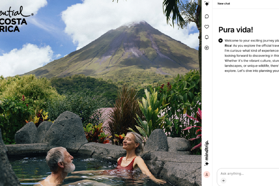Click the assistant sparkle avatar beside the welcome message
Screen dimensions: 279x186
[x=220, y=41]
